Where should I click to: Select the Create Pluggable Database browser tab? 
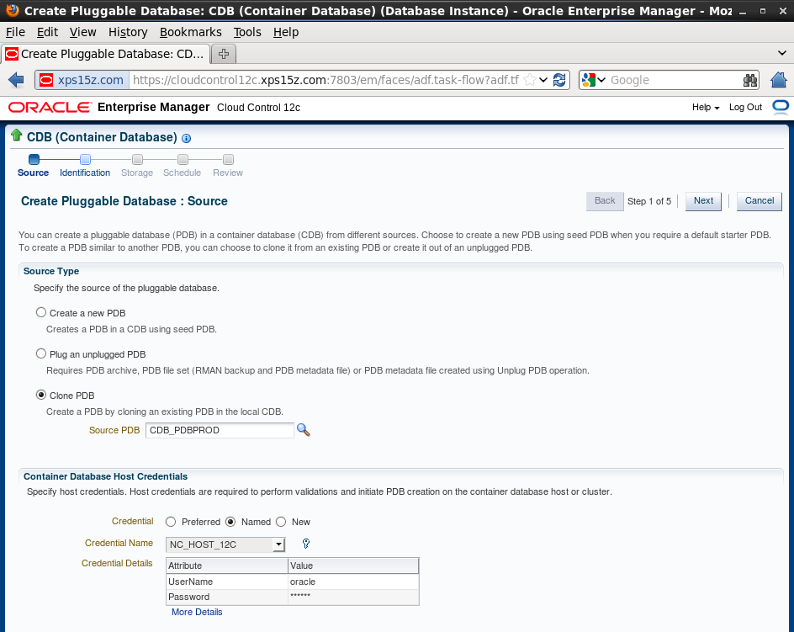(105, 54)
